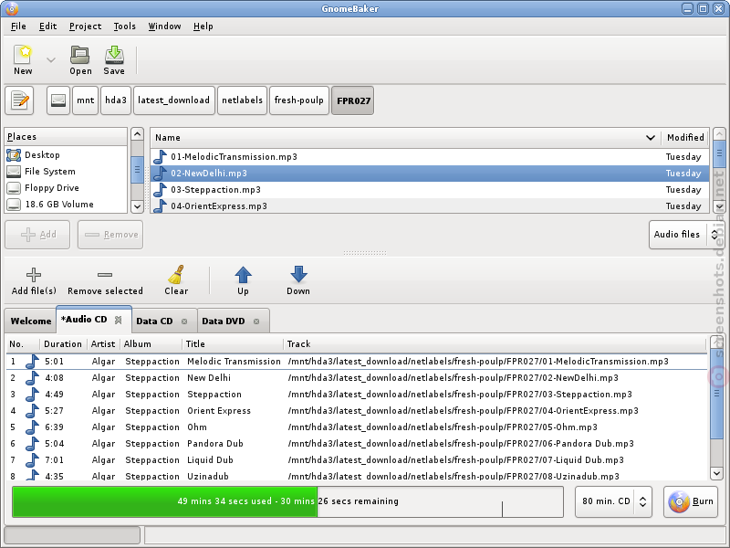Click the Remove bookmark button under Places

click(110, 235)
